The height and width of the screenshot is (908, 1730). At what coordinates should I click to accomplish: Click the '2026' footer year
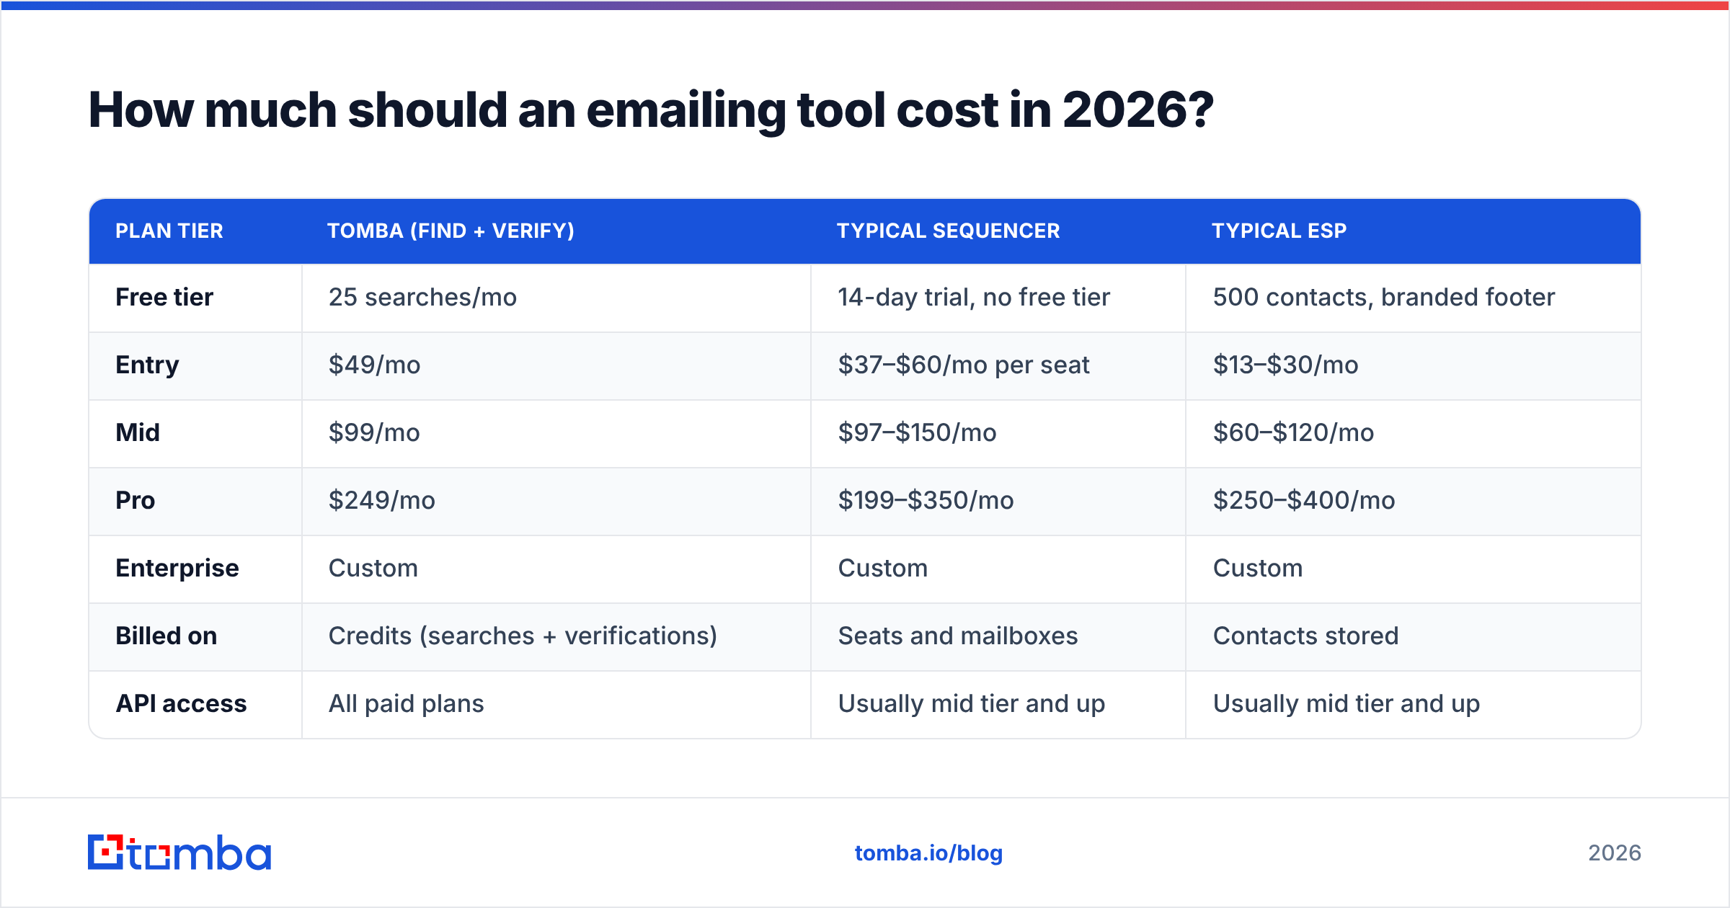[1615, 853]
